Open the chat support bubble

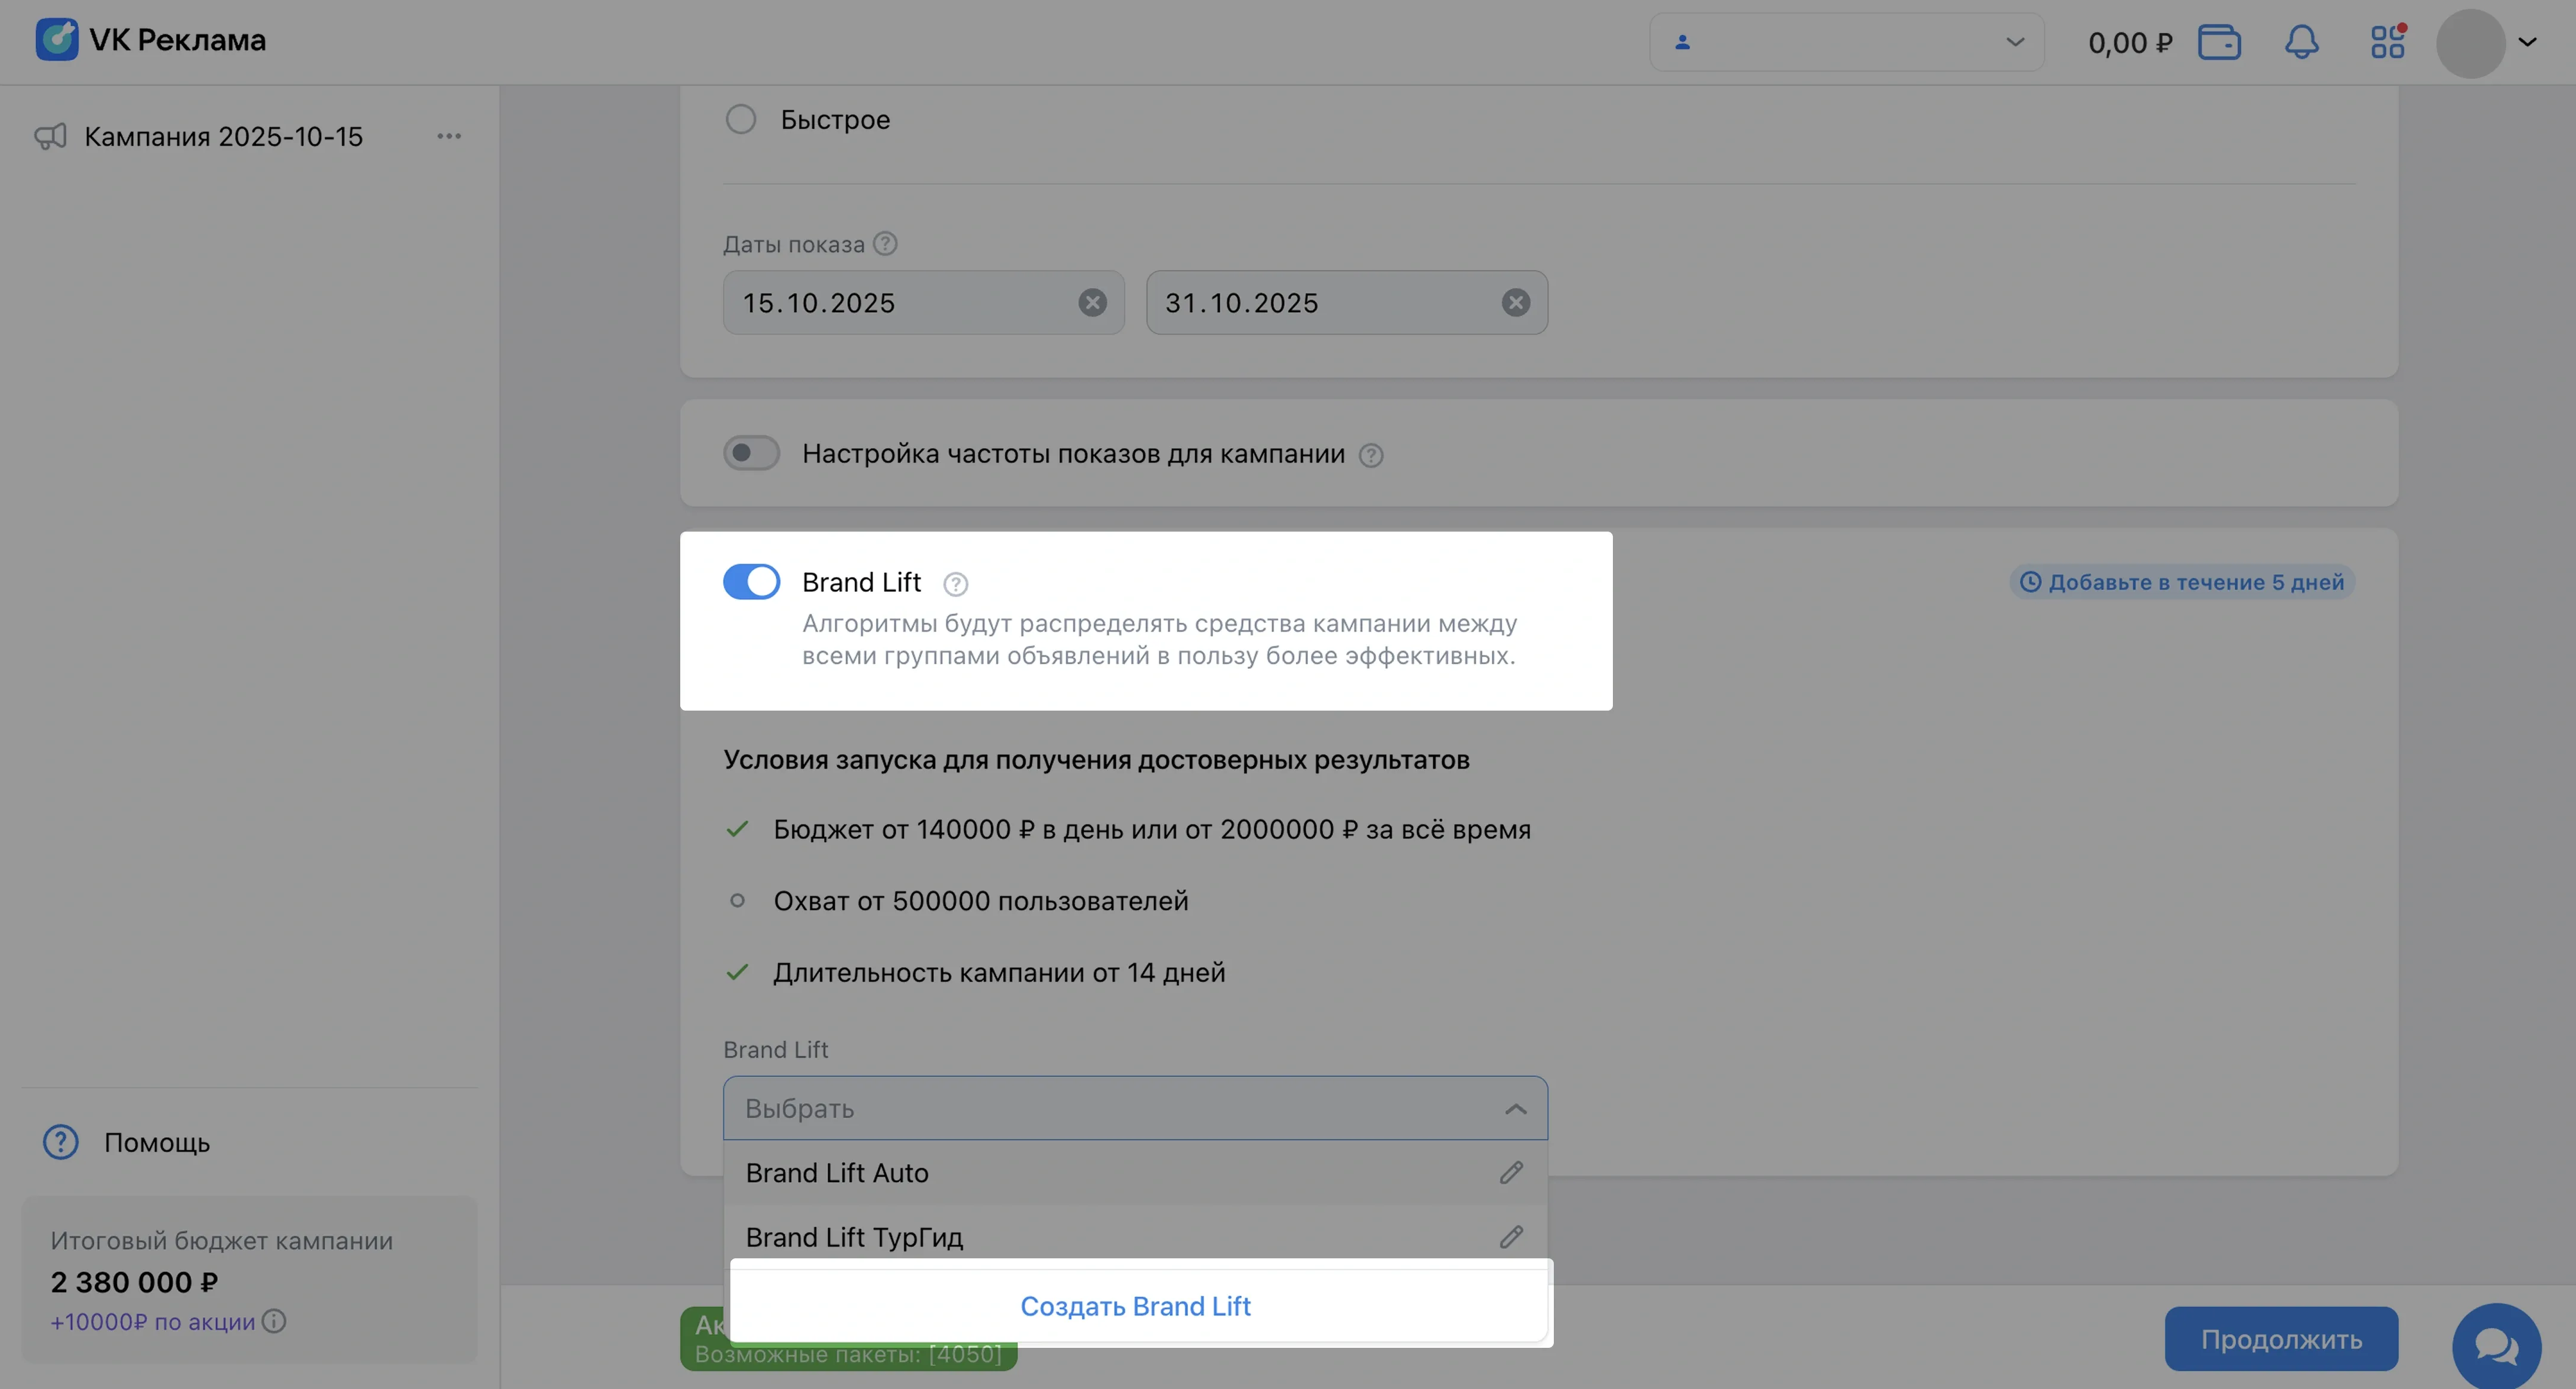[2496, 1346]
